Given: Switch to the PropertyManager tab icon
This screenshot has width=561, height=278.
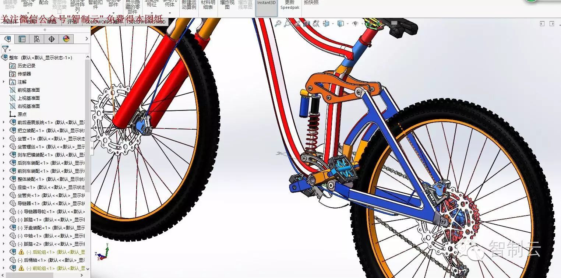Looking at the screenshot, I should (x=22, y=39).
